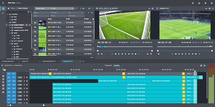Adjust timeline zoom slider right handle
This screenshot has width=215, height=107.
pos(44,105)
